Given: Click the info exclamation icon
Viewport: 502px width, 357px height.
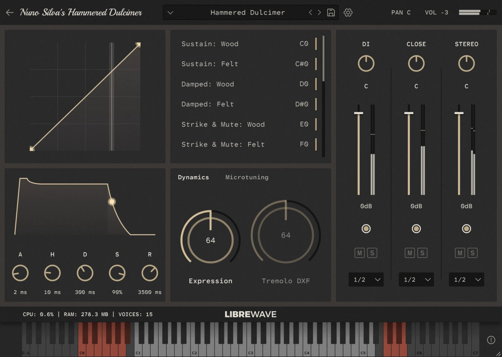Looking at the screenshot, I should 491,340.
